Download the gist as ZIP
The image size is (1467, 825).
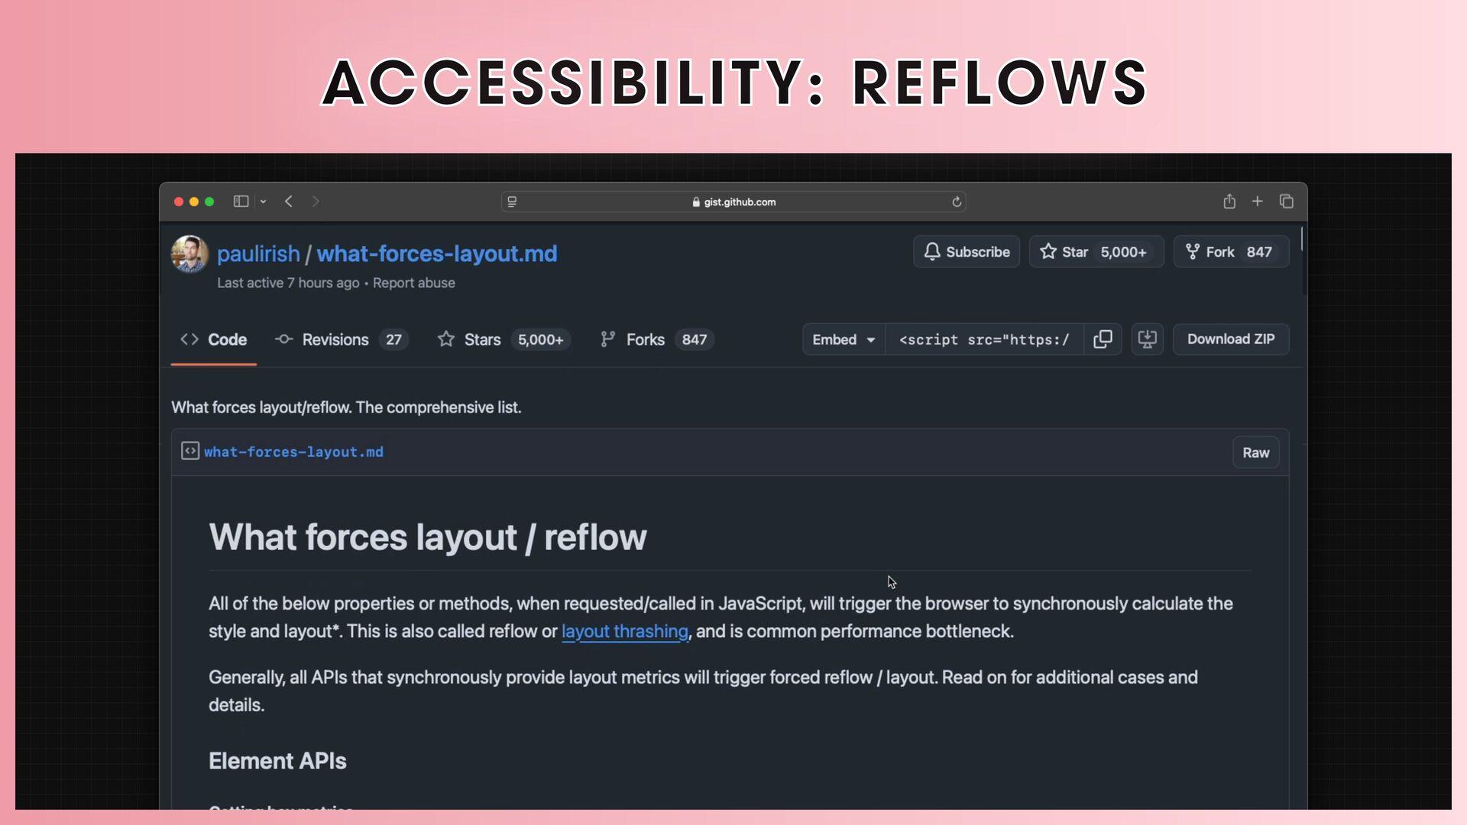point(1231,340)
